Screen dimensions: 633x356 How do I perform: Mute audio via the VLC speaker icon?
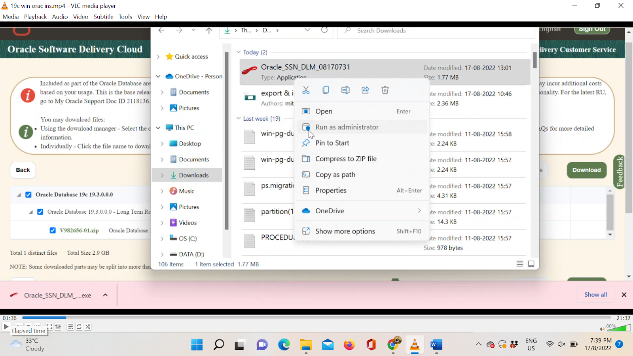602,329
